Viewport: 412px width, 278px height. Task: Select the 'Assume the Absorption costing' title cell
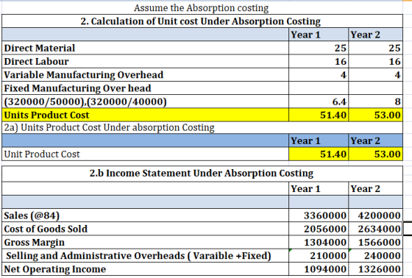[x=201, y=8]
